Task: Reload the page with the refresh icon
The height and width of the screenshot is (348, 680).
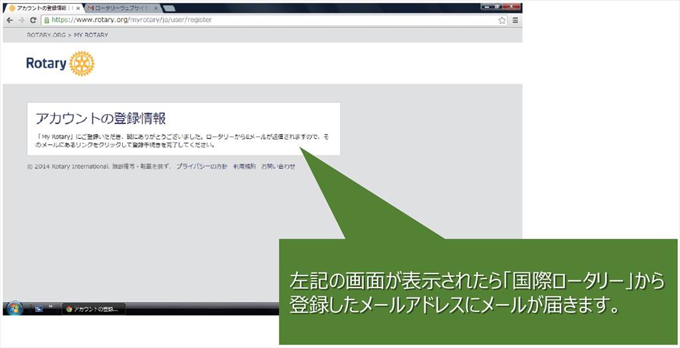Action: (33, 20)
